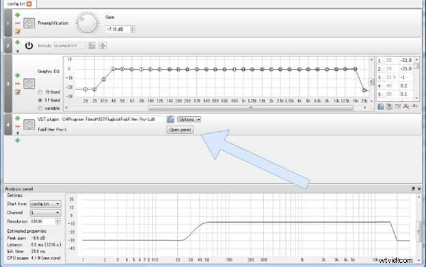Click the Gain value field showing -7.10 dB
The width and height of the screenshot is (426, 267).
118,29
